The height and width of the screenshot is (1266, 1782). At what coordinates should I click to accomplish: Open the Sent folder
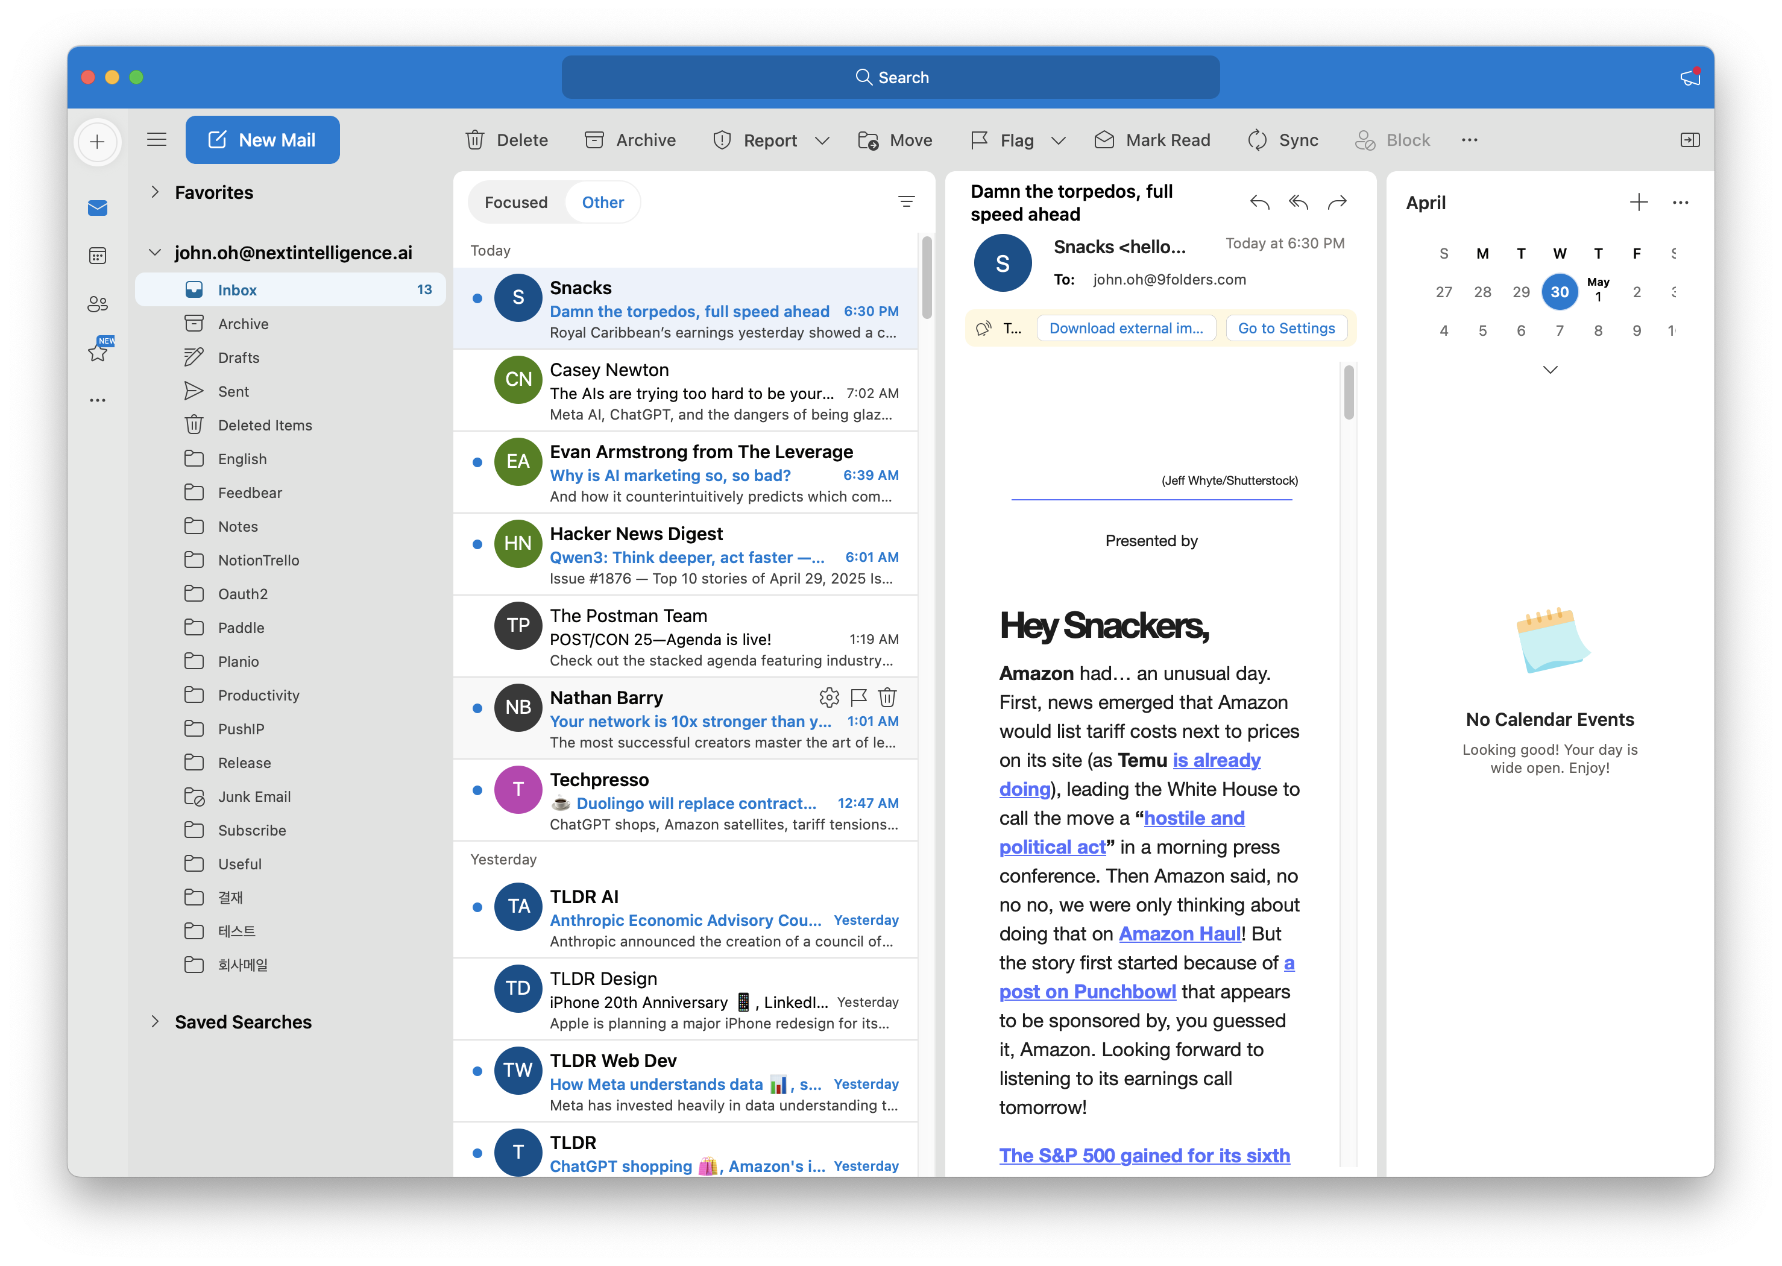click(x=290, y=391)
